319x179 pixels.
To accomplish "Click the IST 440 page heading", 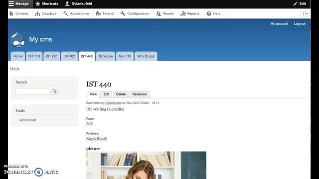I will tap(99, 84).
